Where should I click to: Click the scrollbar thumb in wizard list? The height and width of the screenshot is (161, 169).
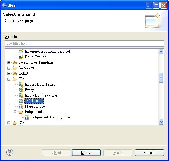point(161,78)
